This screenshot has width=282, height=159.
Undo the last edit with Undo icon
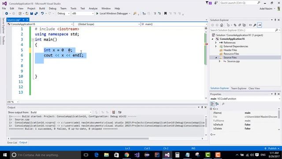click(42, 13)
